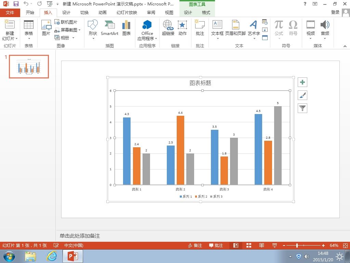Switch to the Home (开始) tab
Screen dimensions: 350x263
coord(30,13)
